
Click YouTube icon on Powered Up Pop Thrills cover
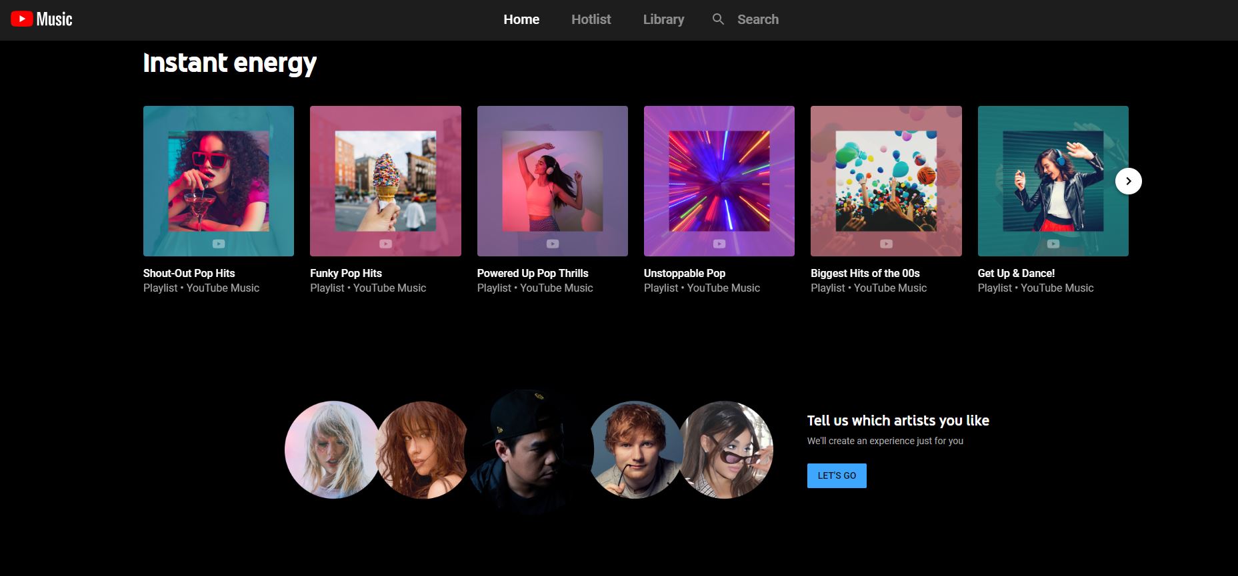[x=553, y=244]
